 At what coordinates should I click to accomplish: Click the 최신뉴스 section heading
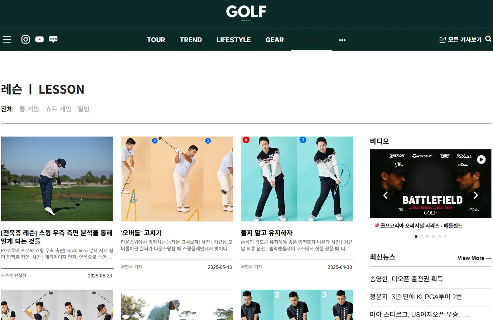pyautogui.click(x=383, y=257)
